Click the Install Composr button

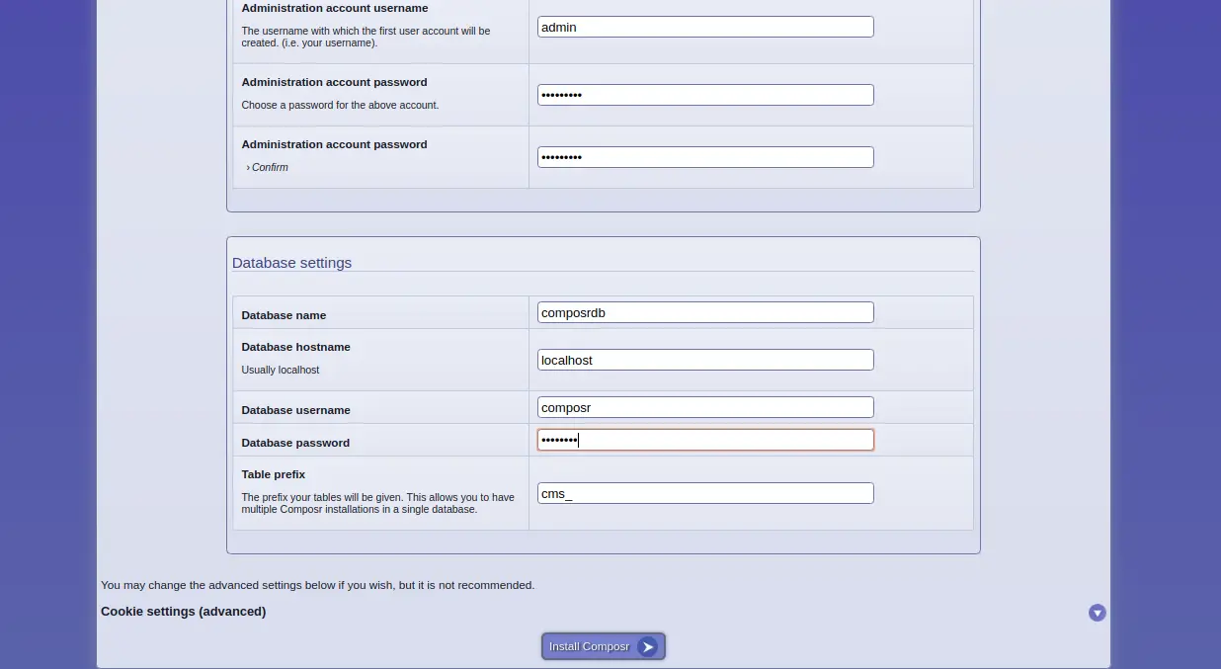(604, 646)
